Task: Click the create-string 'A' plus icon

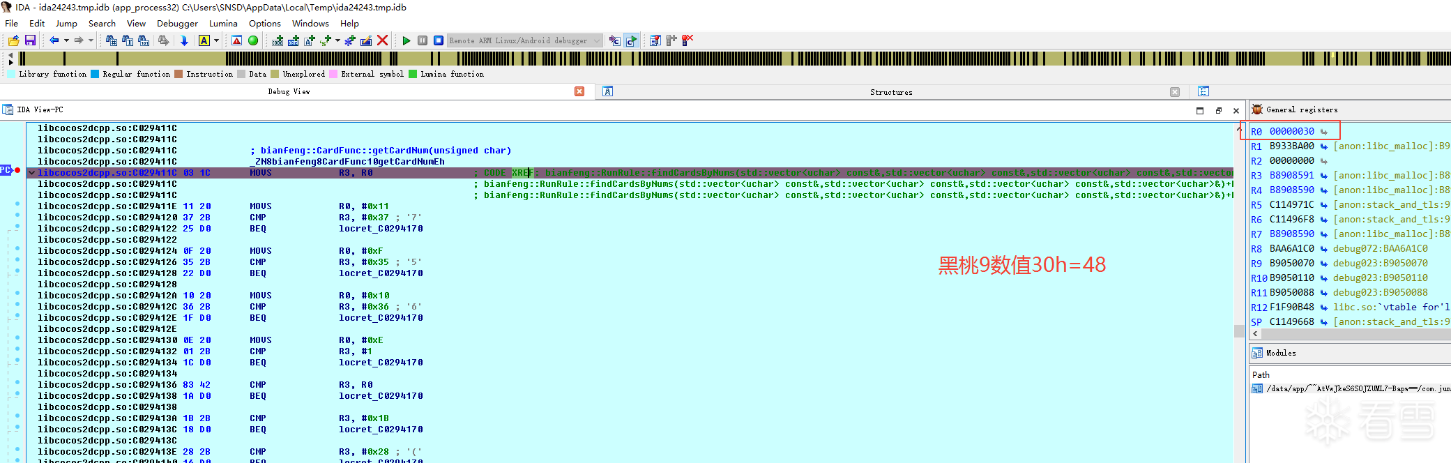Action: click(310, 40)
